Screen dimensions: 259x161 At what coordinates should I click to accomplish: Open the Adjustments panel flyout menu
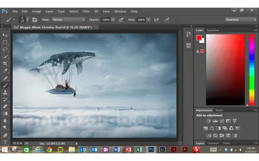(256, 110)
